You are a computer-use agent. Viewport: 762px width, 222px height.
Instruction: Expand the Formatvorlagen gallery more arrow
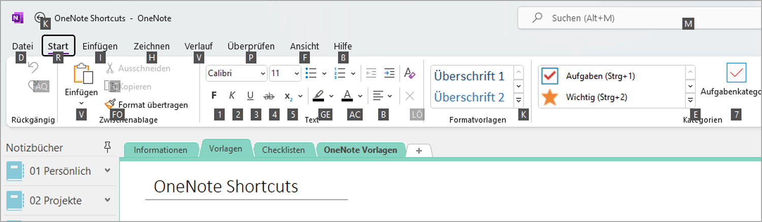click(x=519, y=101)
